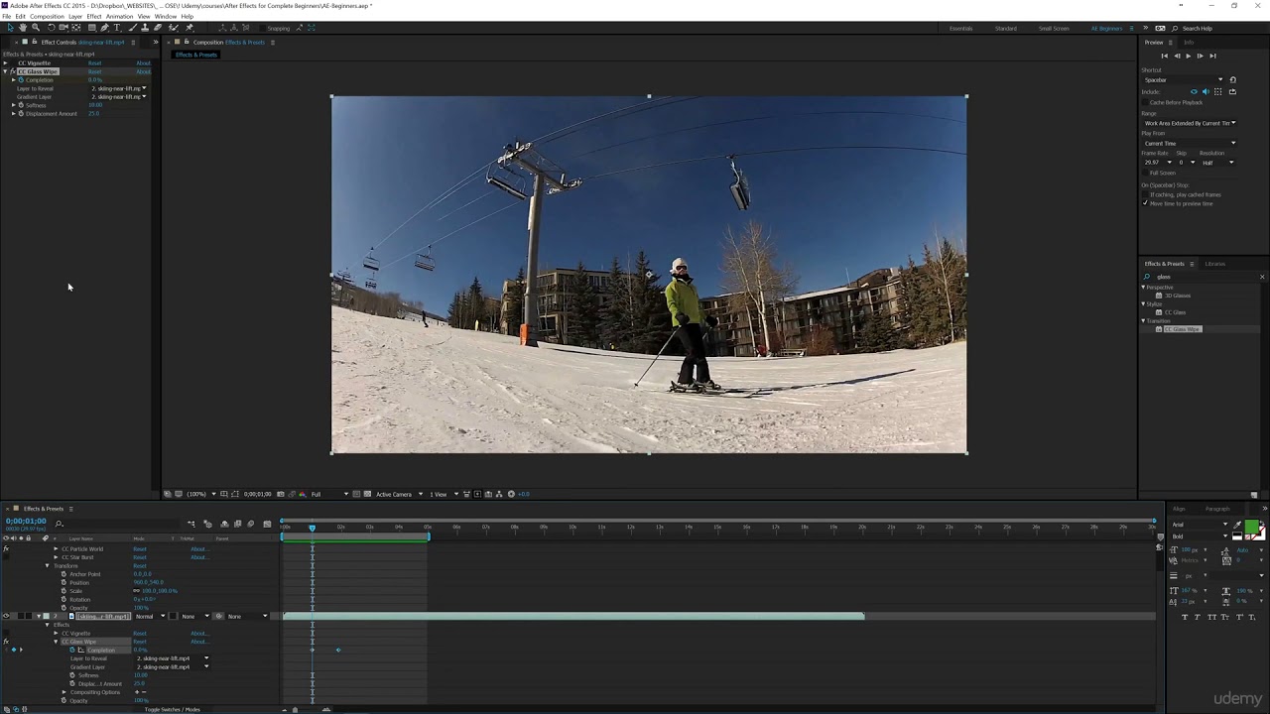Select the Type tool
The height and width of the screenshot is (714, 1270).
pyautogui.click(x=117, y=28)
